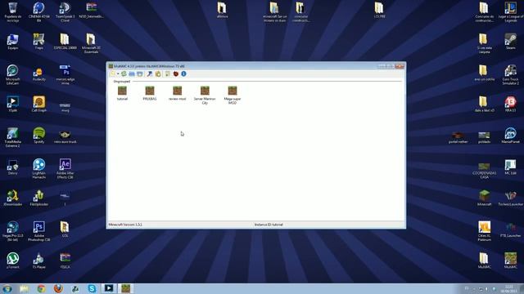This screenshot has width=524, height=294.
Task: Click the Ungrouped group header
Action: (122, 82)
